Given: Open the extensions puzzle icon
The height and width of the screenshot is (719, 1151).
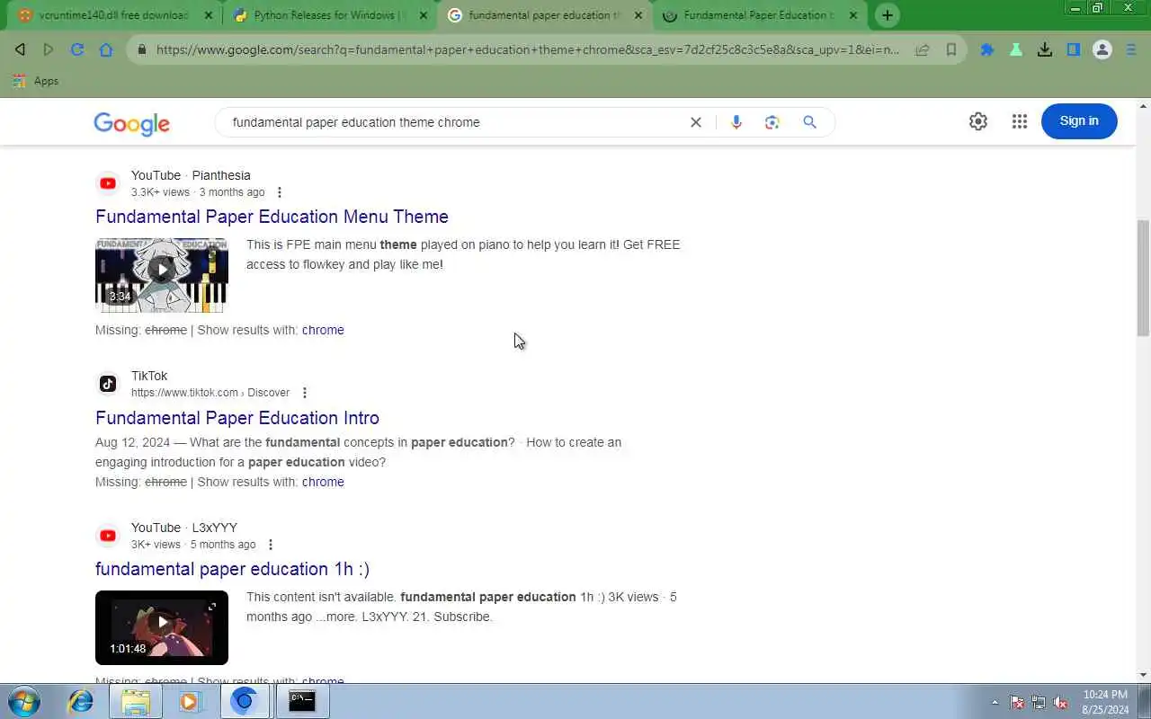Looking at the screenshot, I should click(x=987, y=49).
